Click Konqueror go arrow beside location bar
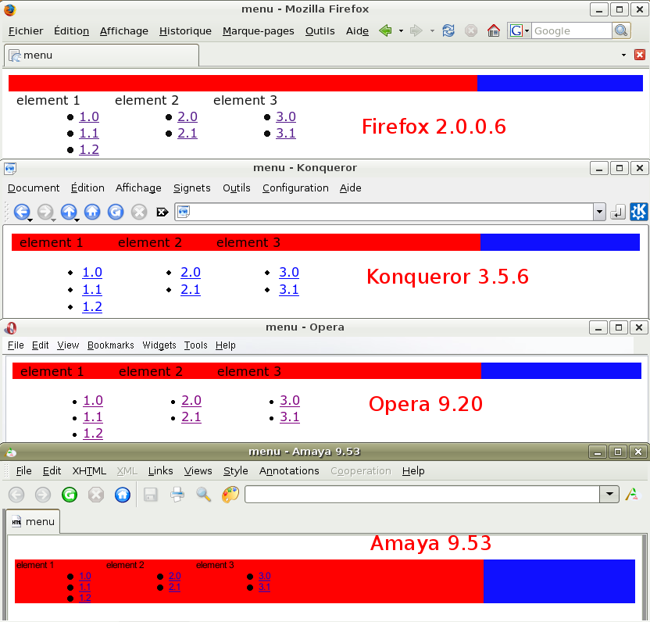The image size is (650, 622). pyautogui.click(x=618, y=213)
